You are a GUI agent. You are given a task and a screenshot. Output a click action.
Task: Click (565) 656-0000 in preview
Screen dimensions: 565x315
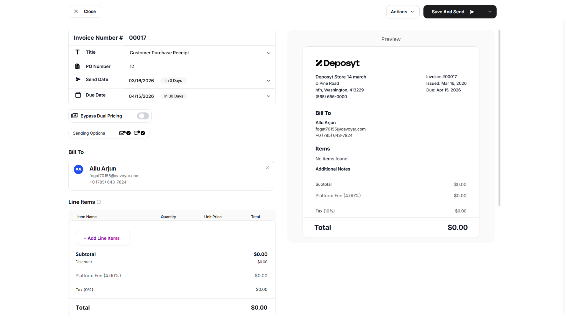pyautogui.click(x=331, y=97)
